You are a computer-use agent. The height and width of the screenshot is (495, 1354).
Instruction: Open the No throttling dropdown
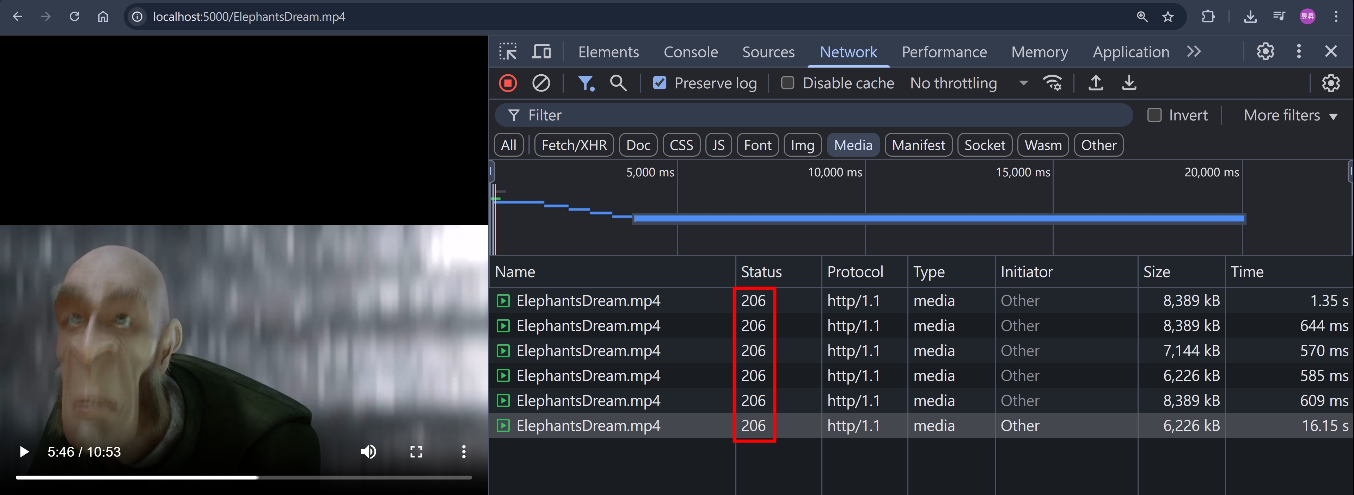[969, 83]
